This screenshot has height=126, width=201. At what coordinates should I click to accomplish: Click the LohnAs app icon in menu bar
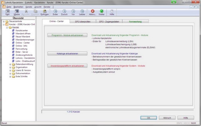pyautogui.click(x=4, y=7)
